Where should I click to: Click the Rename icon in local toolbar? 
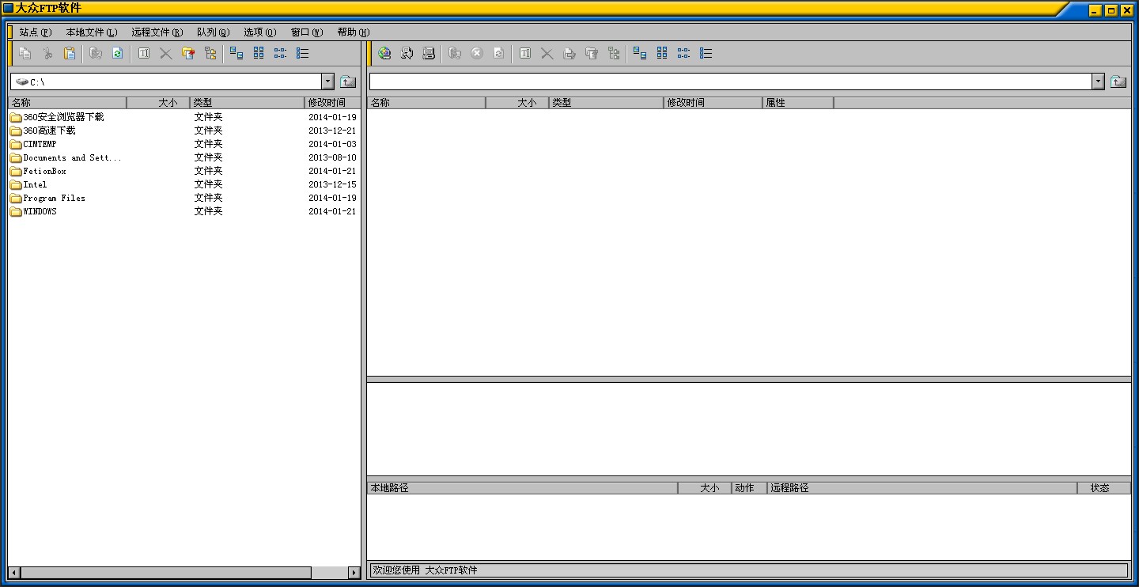coord(143,53)
